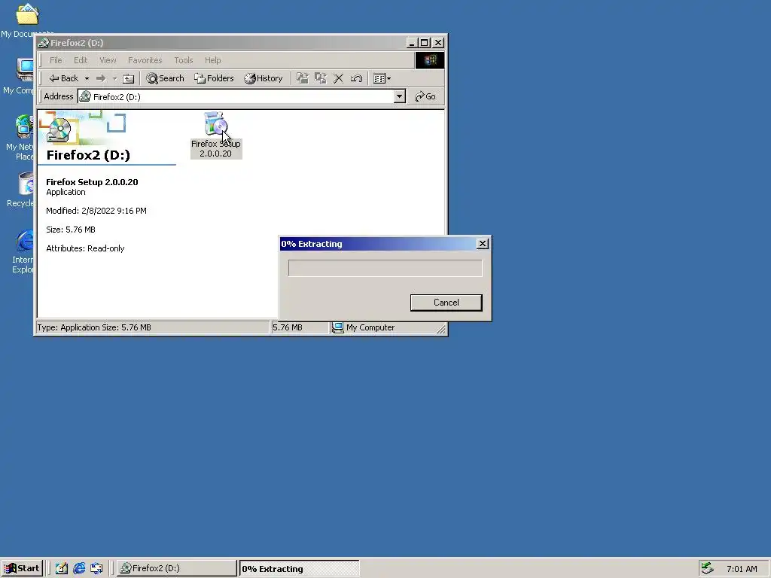Click the Copy To toolbar icon
The width and height of the screenshot is (771, 578).
[321, 78]
